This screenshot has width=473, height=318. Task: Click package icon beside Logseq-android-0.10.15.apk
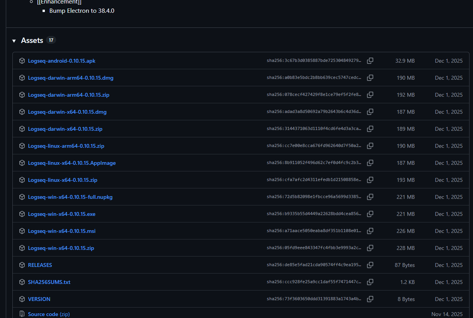pyautogui.click(x=22, y=61)
